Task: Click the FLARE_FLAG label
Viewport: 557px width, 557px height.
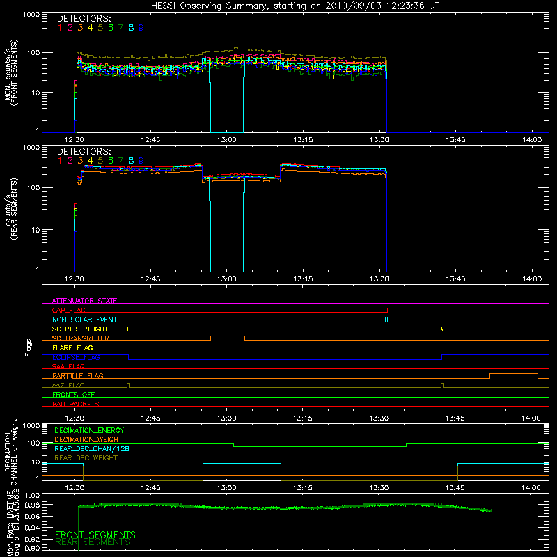Action: pos(72,347)
